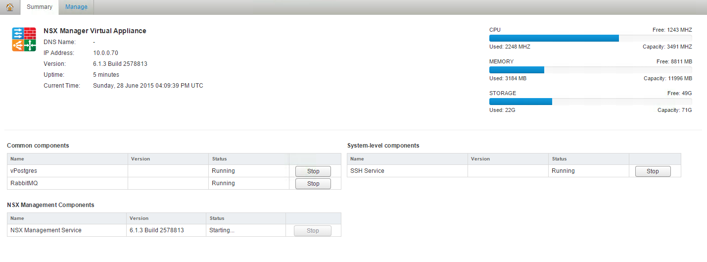Screen dimensions: 707x262
Task: Click the Home icon tab
Action: [9, 7]
